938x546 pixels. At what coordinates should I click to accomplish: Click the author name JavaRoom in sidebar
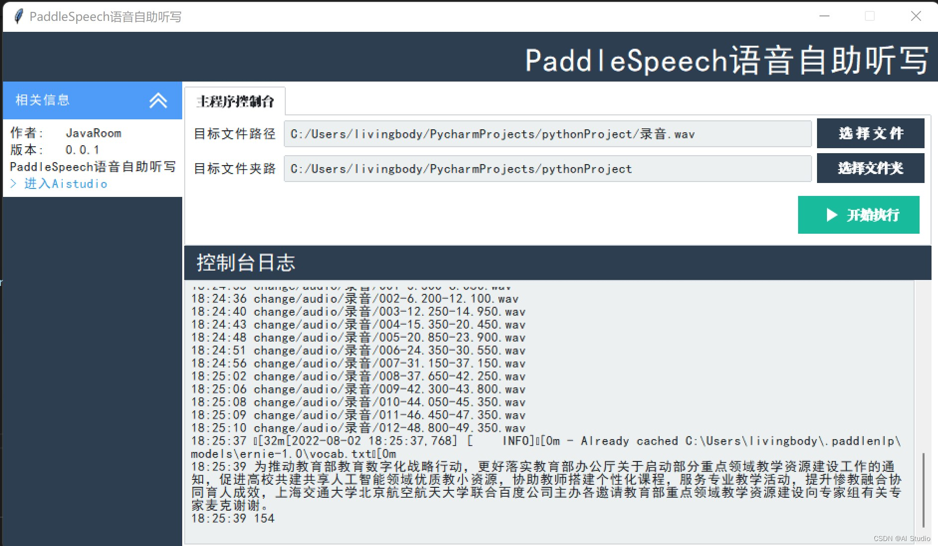coord(94,133)
